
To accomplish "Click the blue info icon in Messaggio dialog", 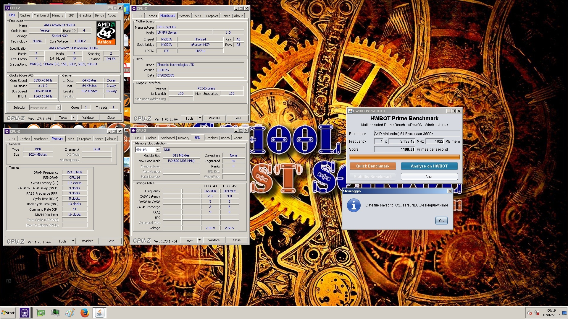I will (354, 205).
